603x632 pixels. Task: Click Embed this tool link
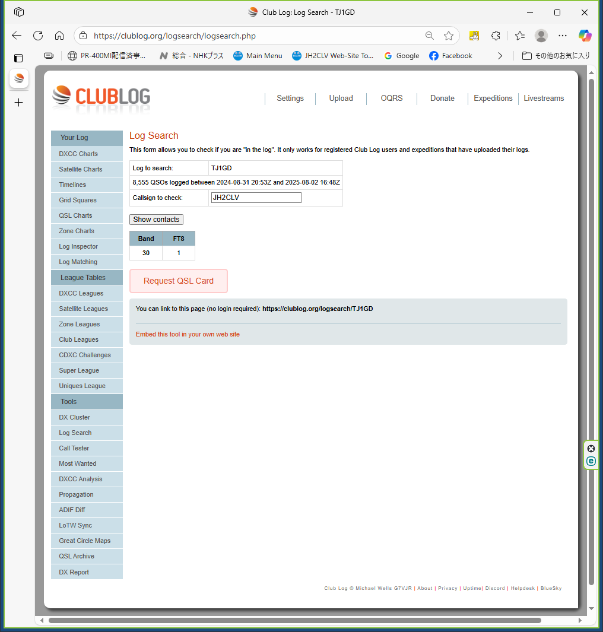(188, 334)
